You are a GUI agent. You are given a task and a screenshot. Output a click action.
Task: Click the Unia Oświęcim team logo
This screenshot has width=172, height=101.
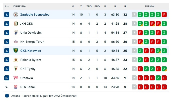click(16, 33)
